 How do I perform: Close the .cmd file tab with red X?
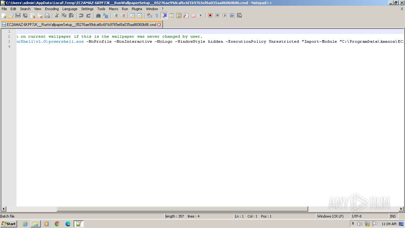click(159, 24)
